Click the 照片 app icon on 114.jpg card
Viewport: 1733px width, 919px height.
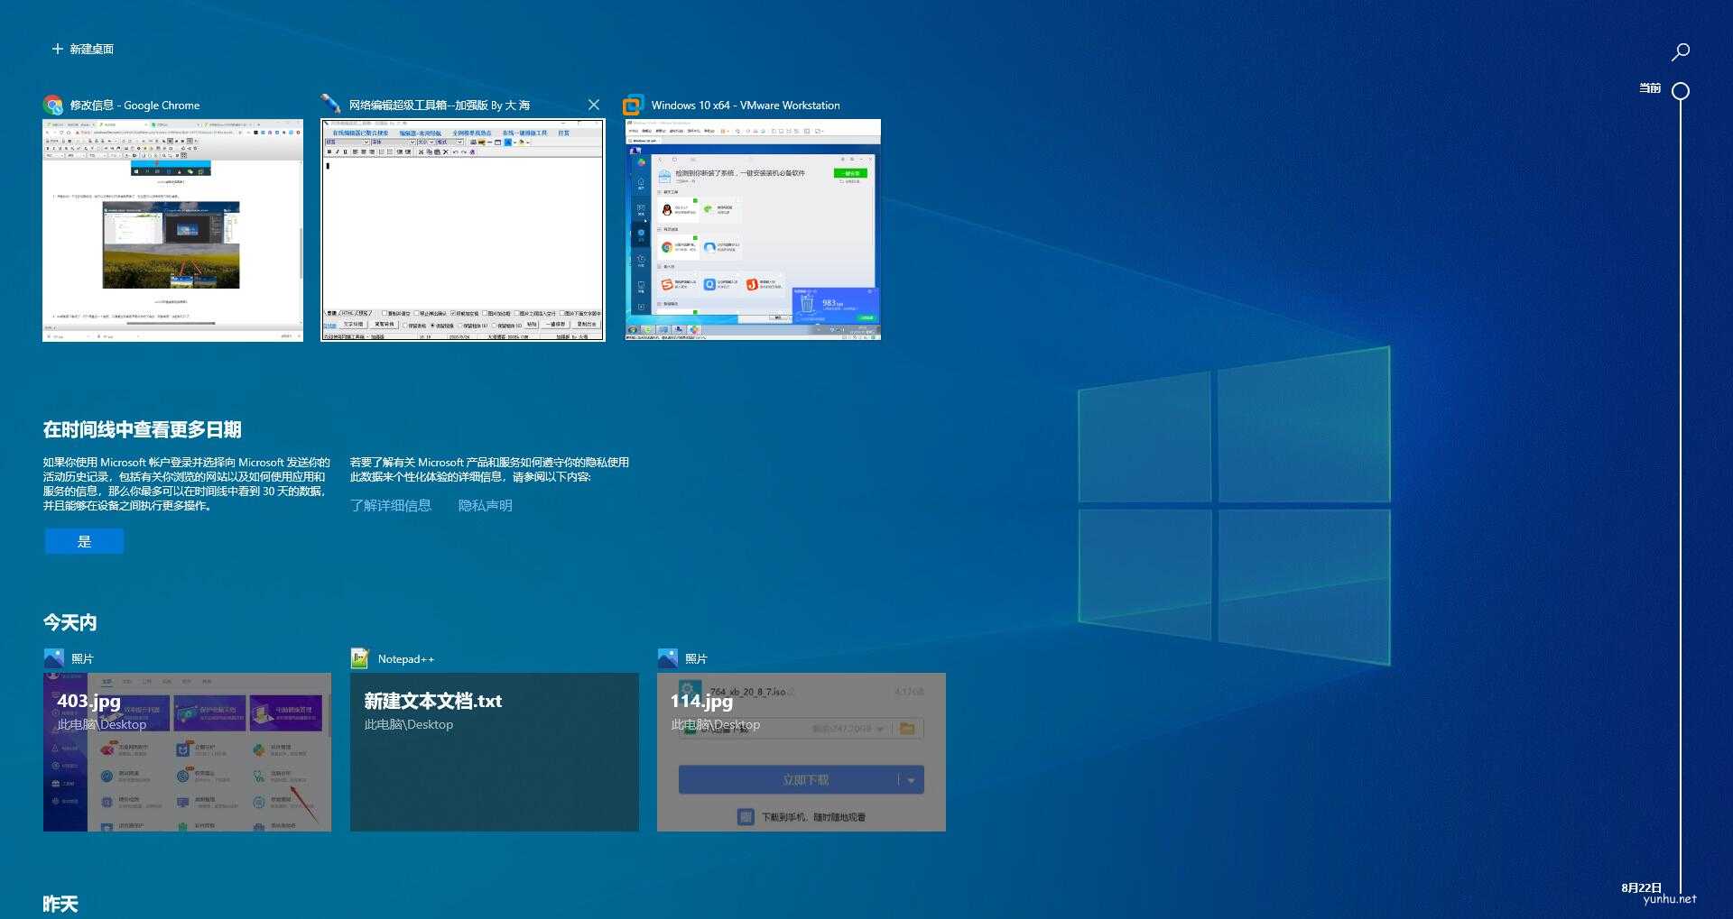668,657
